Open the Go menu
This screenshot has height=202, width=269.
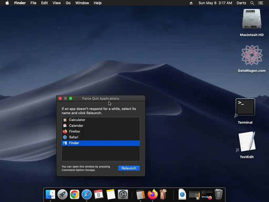68,3
